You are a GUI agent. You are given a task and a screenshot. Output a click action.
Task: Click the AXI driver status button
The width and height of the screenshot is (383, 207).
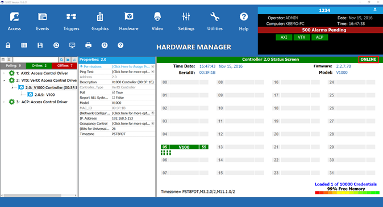[284, 37]
